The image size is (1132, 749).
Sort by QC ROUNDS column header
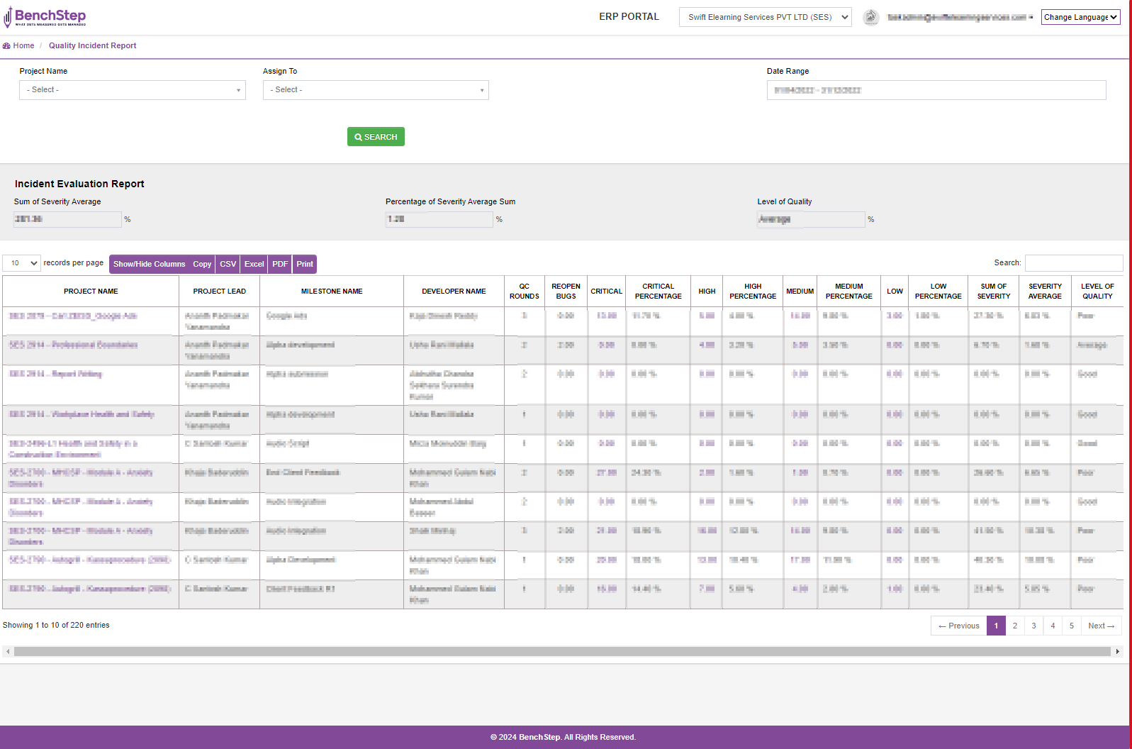[525, 292]
